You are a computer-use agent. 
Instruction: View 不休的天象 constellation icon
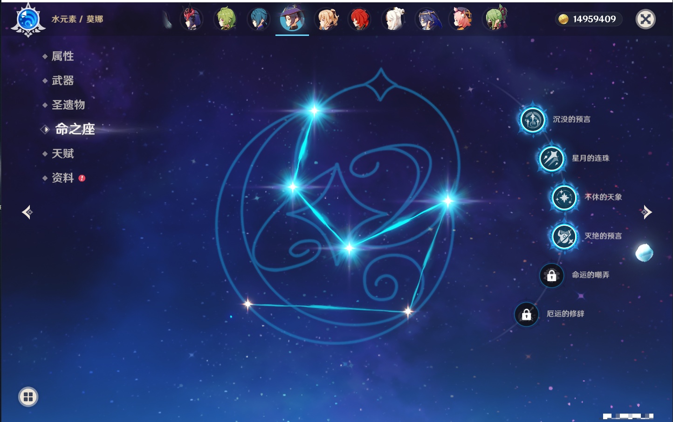(564, 197)
